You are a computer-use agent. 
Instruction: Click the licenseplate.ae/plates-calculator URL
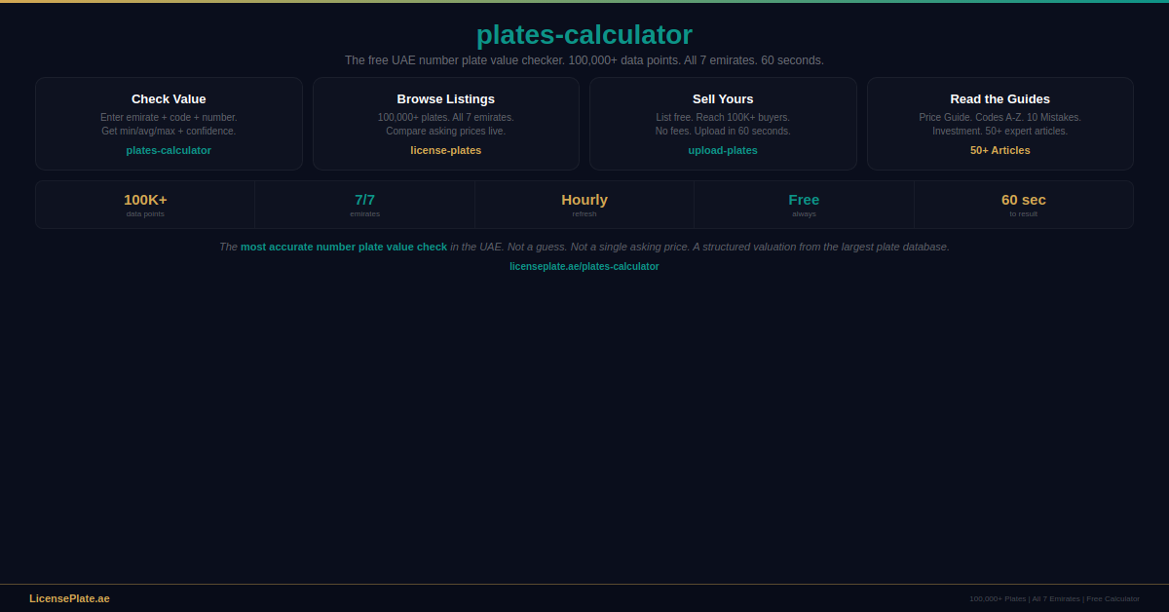point(584,267)
